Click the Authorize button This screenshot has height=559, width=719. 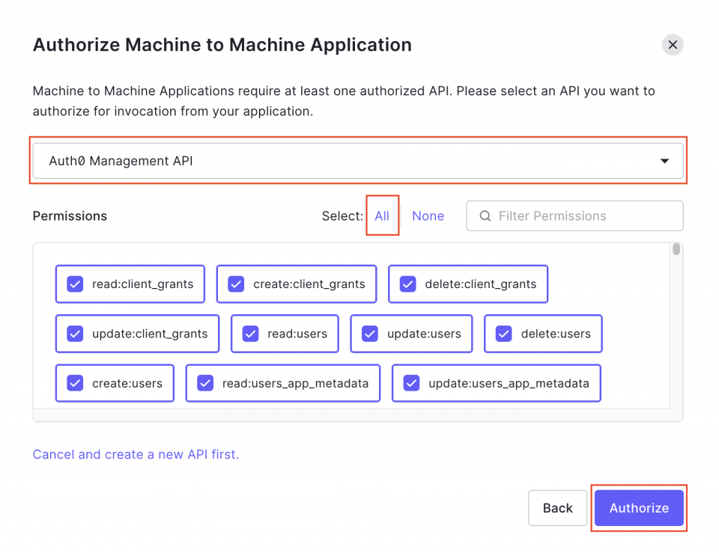tap(639, 507)
